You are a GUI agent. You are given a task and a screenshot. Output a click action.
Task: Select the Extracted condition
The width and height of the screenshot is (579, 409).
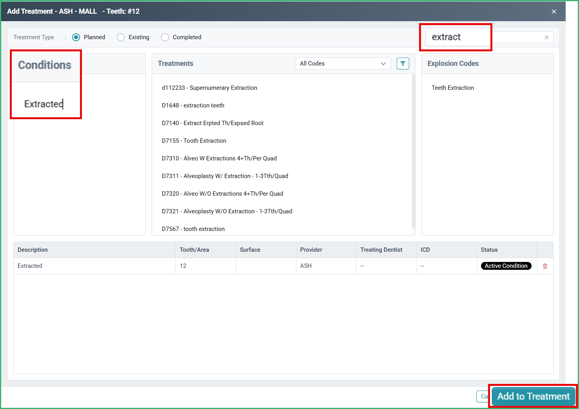[x=44, y=104]
